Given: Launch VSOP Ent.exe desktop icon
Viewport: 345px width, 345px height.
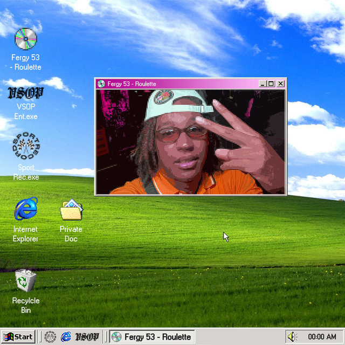Looking at the screenshot, I should 26,93.
